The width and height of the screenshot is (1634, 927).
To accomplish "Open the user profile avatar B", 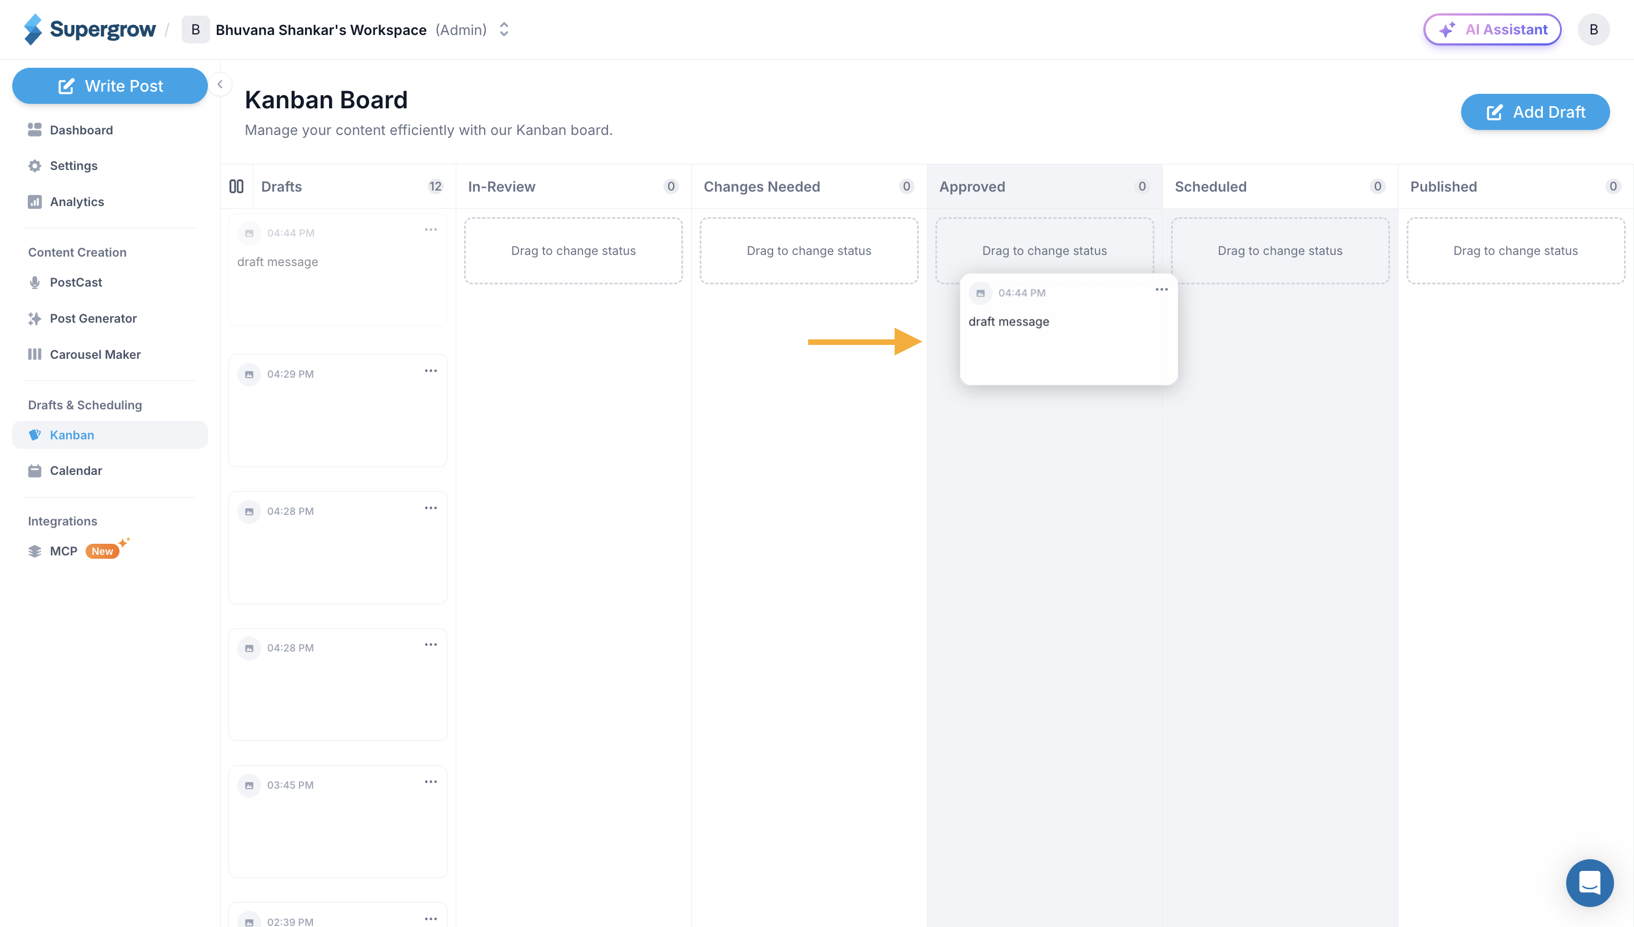I will coord(1593,29).
